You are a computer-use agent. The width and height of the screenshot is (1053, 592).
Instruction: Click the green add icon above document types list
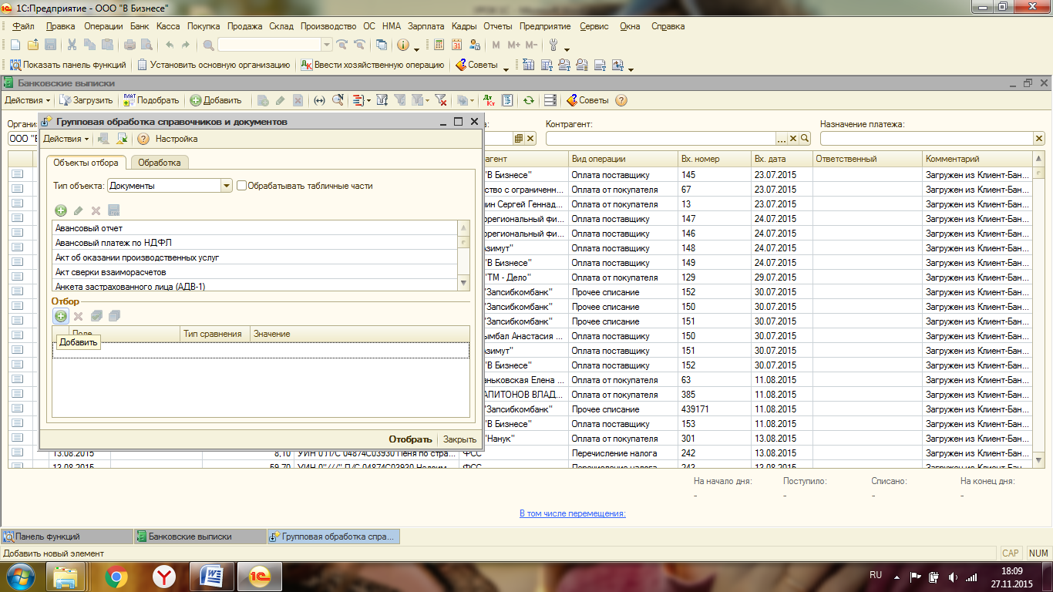(61, 210)
